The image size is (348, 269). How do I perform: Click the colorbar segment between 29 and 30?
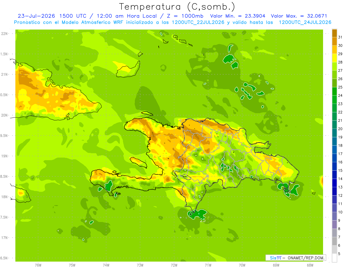pos(334,50)
